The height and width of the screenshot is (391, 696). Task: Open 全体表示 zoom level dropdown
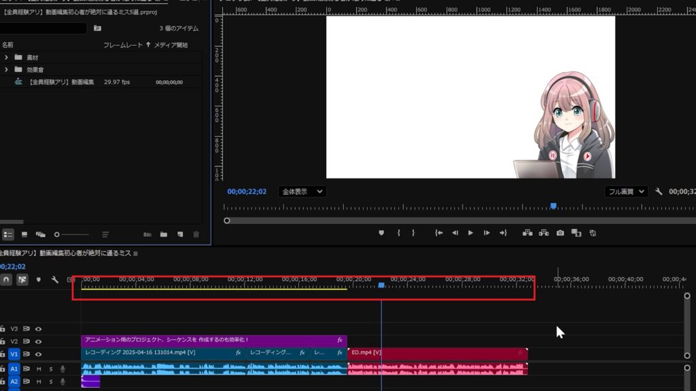pos(302,191)
